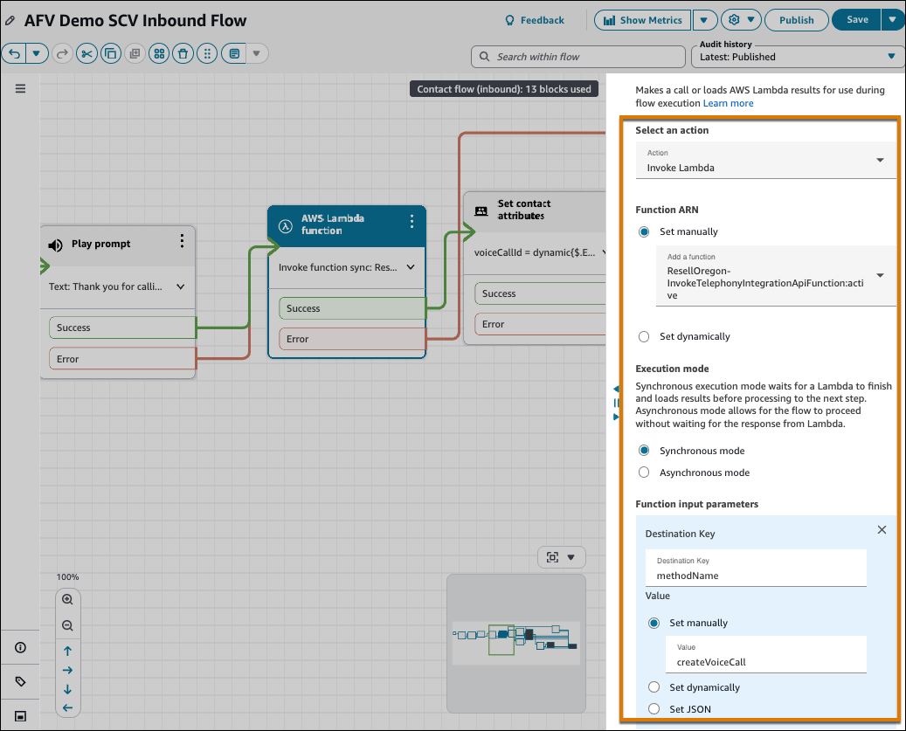
Task: Click AWS Lambda function Error branch
Action: 352,339
